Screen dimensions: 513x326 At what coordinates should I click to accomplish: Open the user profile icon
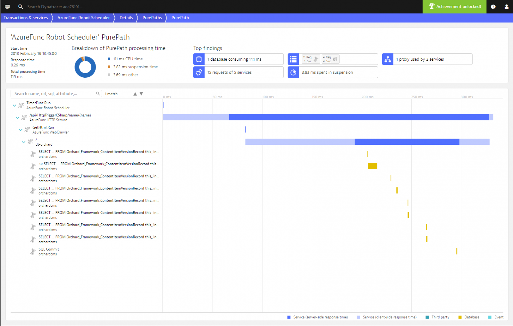pos(507,7)
